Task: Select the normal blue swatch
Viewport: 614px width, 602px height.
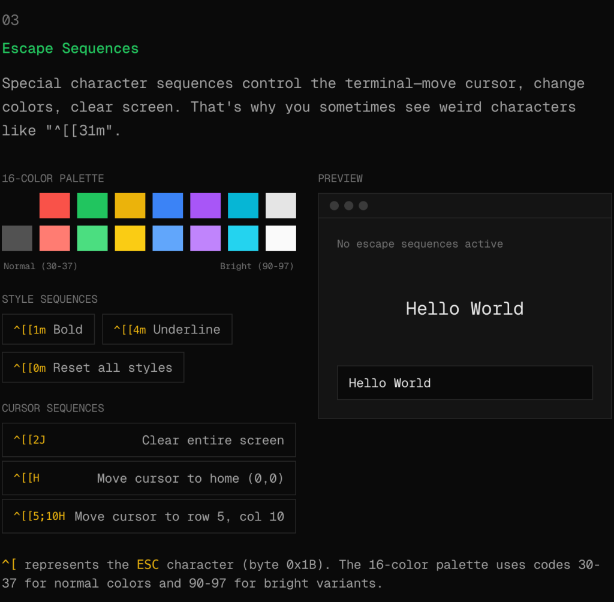Action: (x=168, y=206)
